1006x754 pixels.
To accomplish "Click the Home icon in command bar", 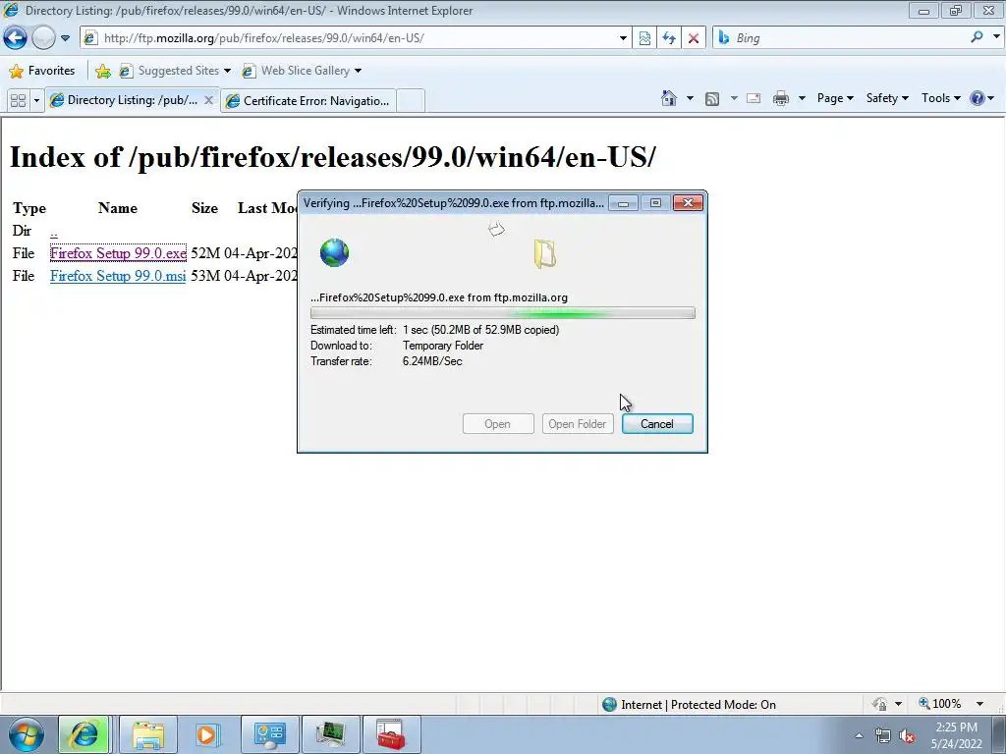I will pos(668,98).
